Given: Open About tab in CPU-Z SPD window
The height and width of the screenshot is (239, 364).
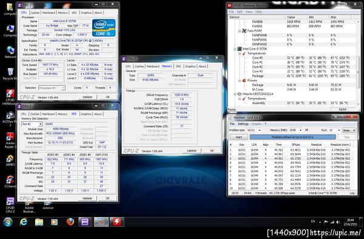Looking at the screenshot, I should click(x=98, y=114).
